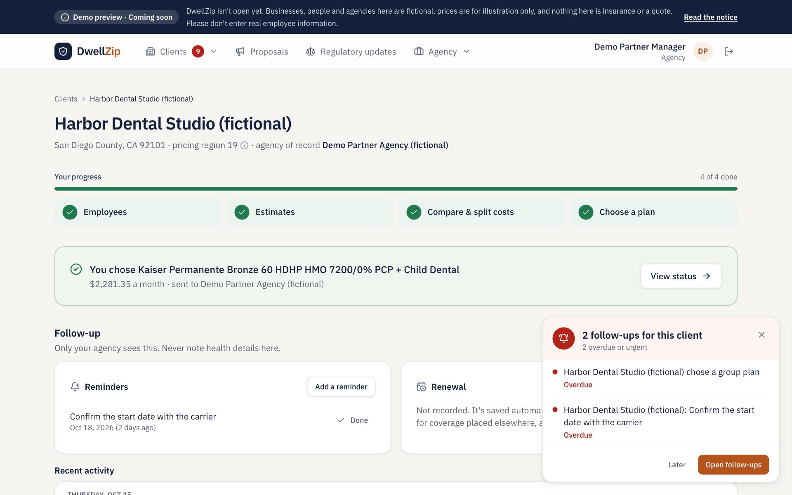Click the Demo Partner Manager name
The height and width of the screenshot is (495, 792).
coord(640,47)
